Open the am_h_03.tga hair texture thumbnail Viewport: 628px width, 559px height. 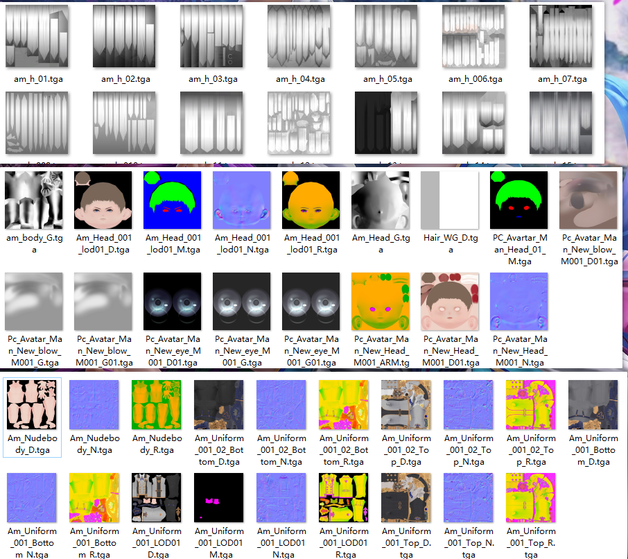point(211,36)
